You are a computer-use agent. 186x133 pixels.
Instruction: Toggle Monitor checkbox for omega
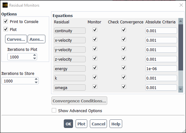95,87
